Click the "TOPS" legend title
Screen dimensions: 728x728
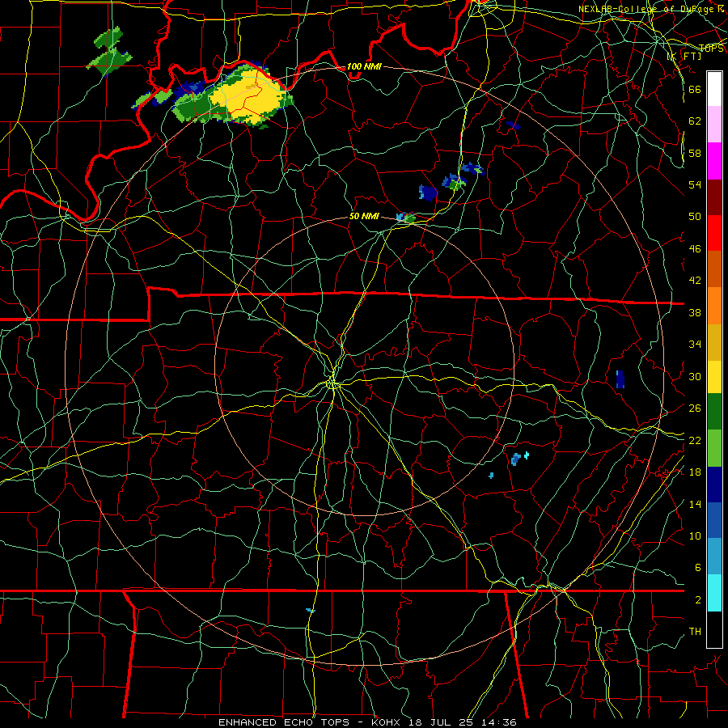pyautogui.click(x=711, y=49)
